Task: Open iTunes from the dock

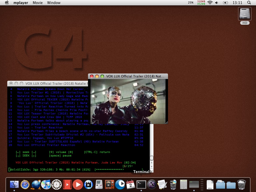Action: click(x=46, y=184)
